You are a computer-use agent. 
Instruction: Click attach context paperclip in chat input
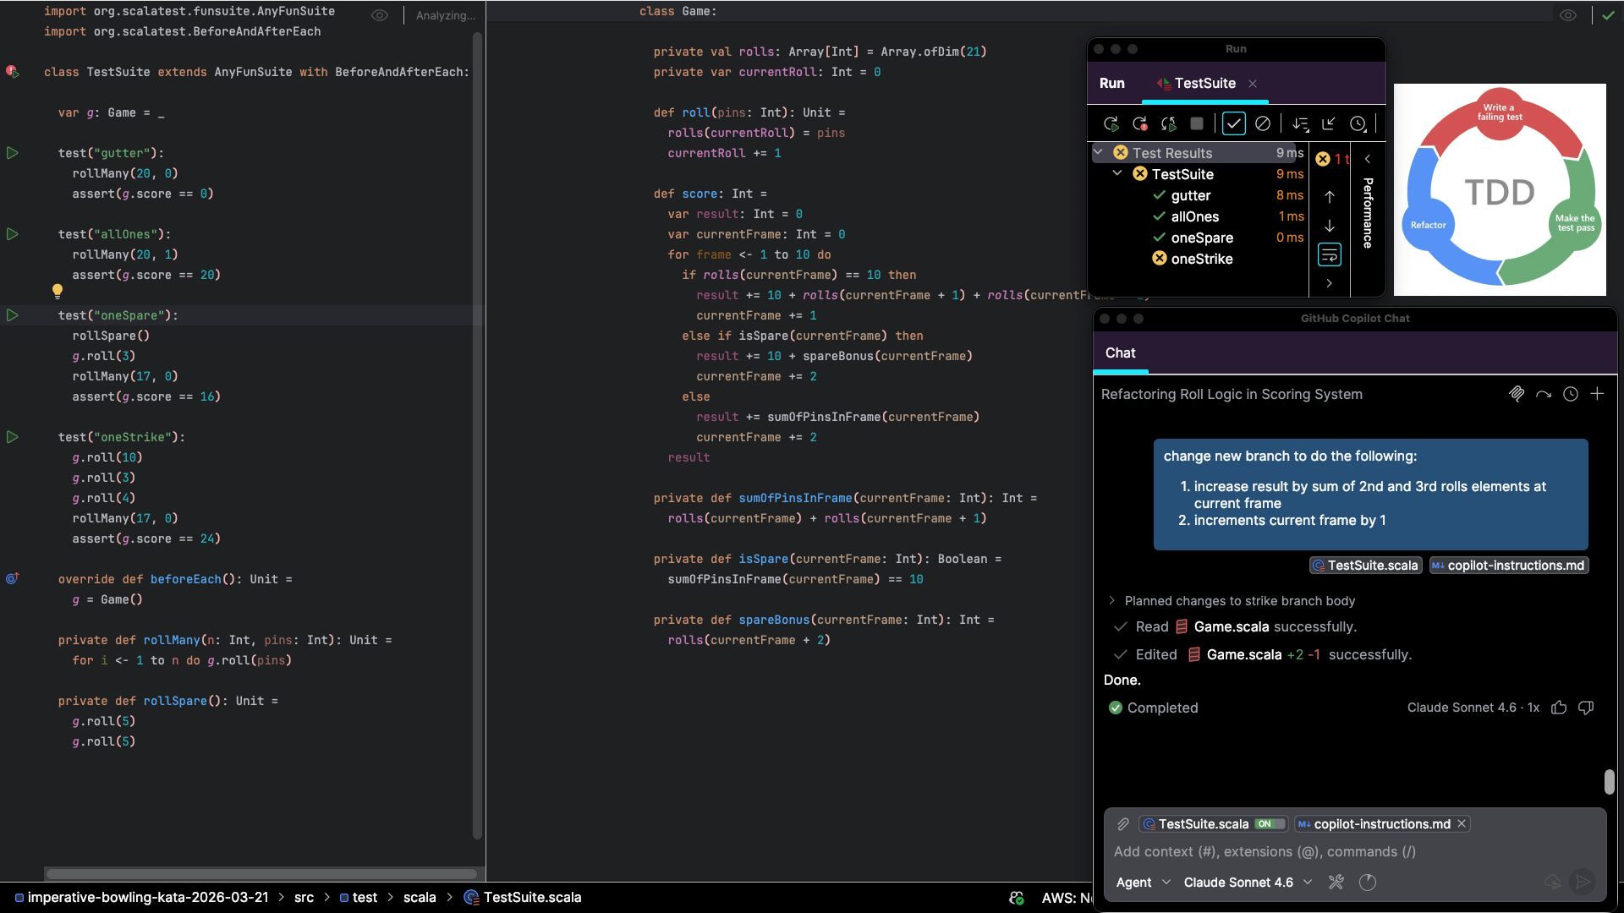pos(1123,824)
